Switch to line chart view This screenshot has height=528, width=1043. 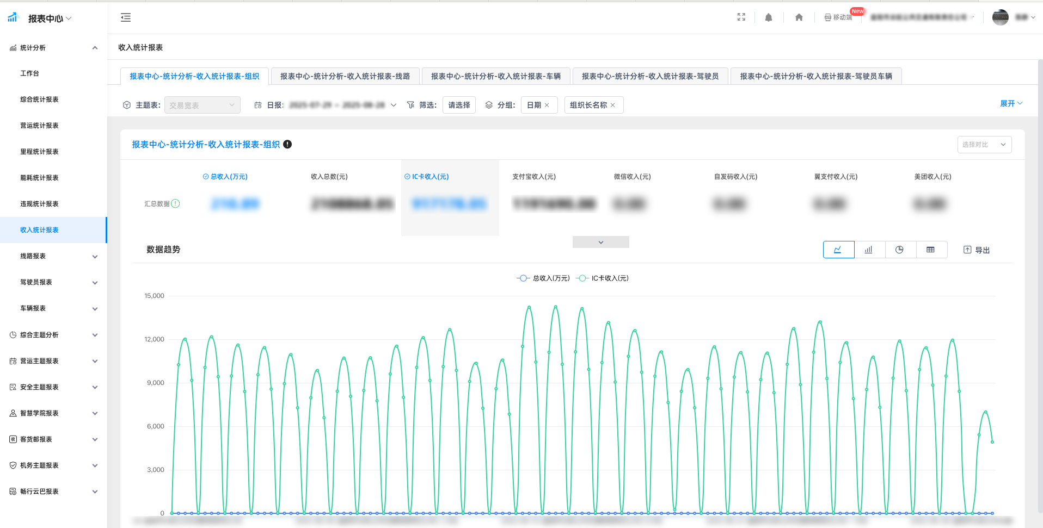tap(838, 250)
